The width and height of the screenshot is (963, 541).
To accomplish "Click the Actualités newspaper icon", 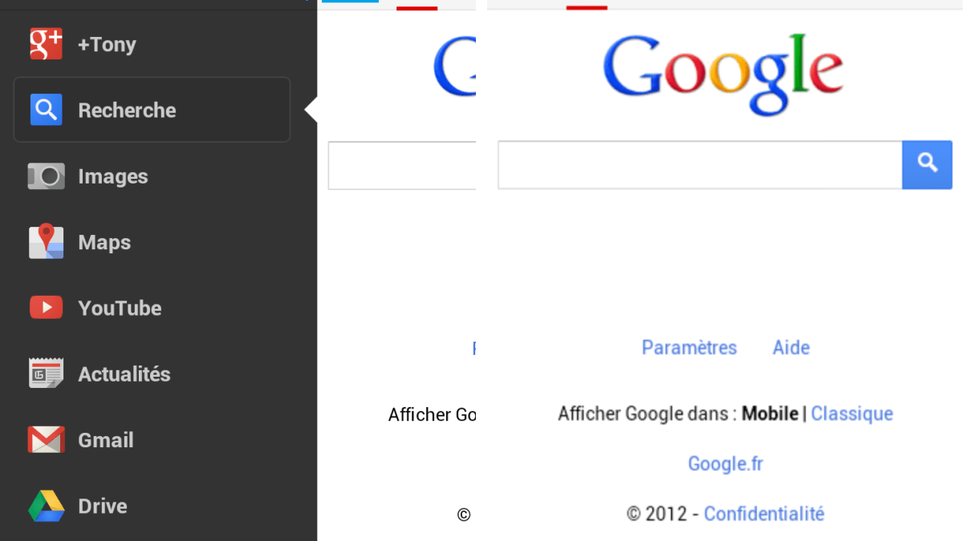I will click(46, 373).
